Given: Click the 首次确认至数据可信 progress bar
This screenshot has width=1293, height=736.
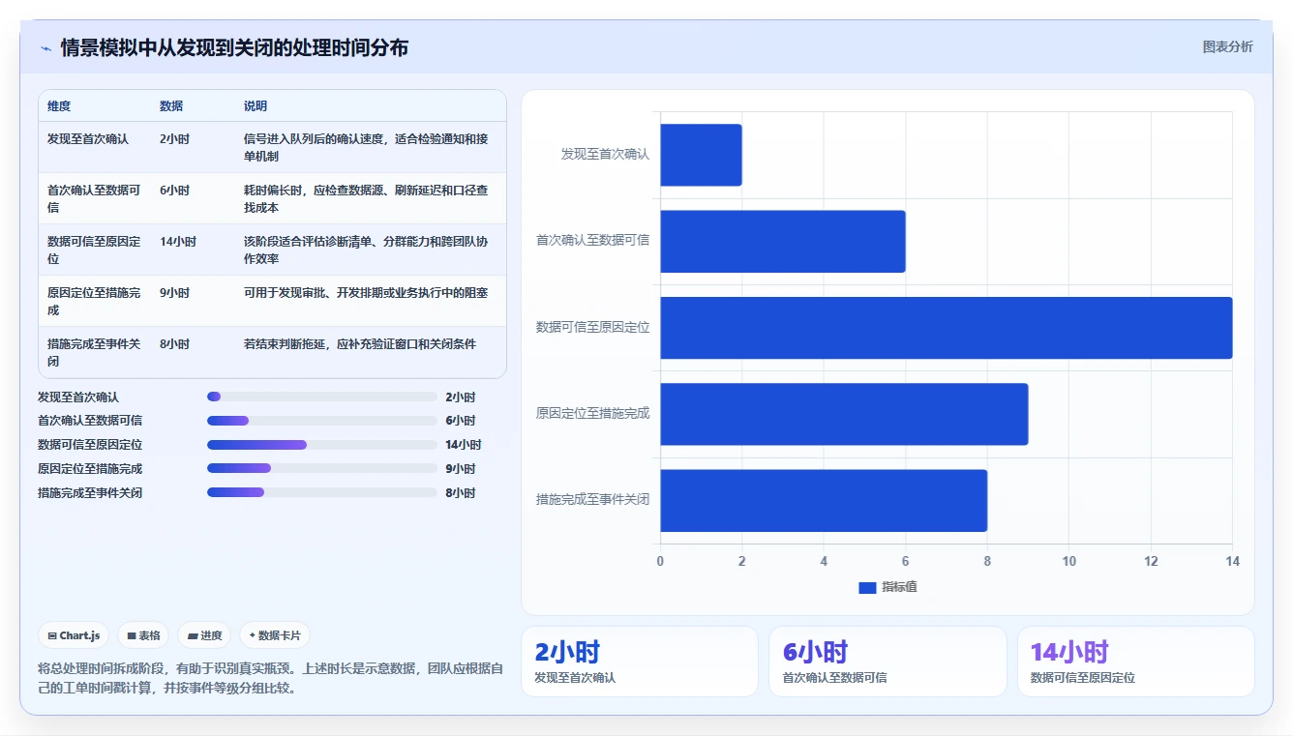Looking at the screenshot, I should click(322, 421).
